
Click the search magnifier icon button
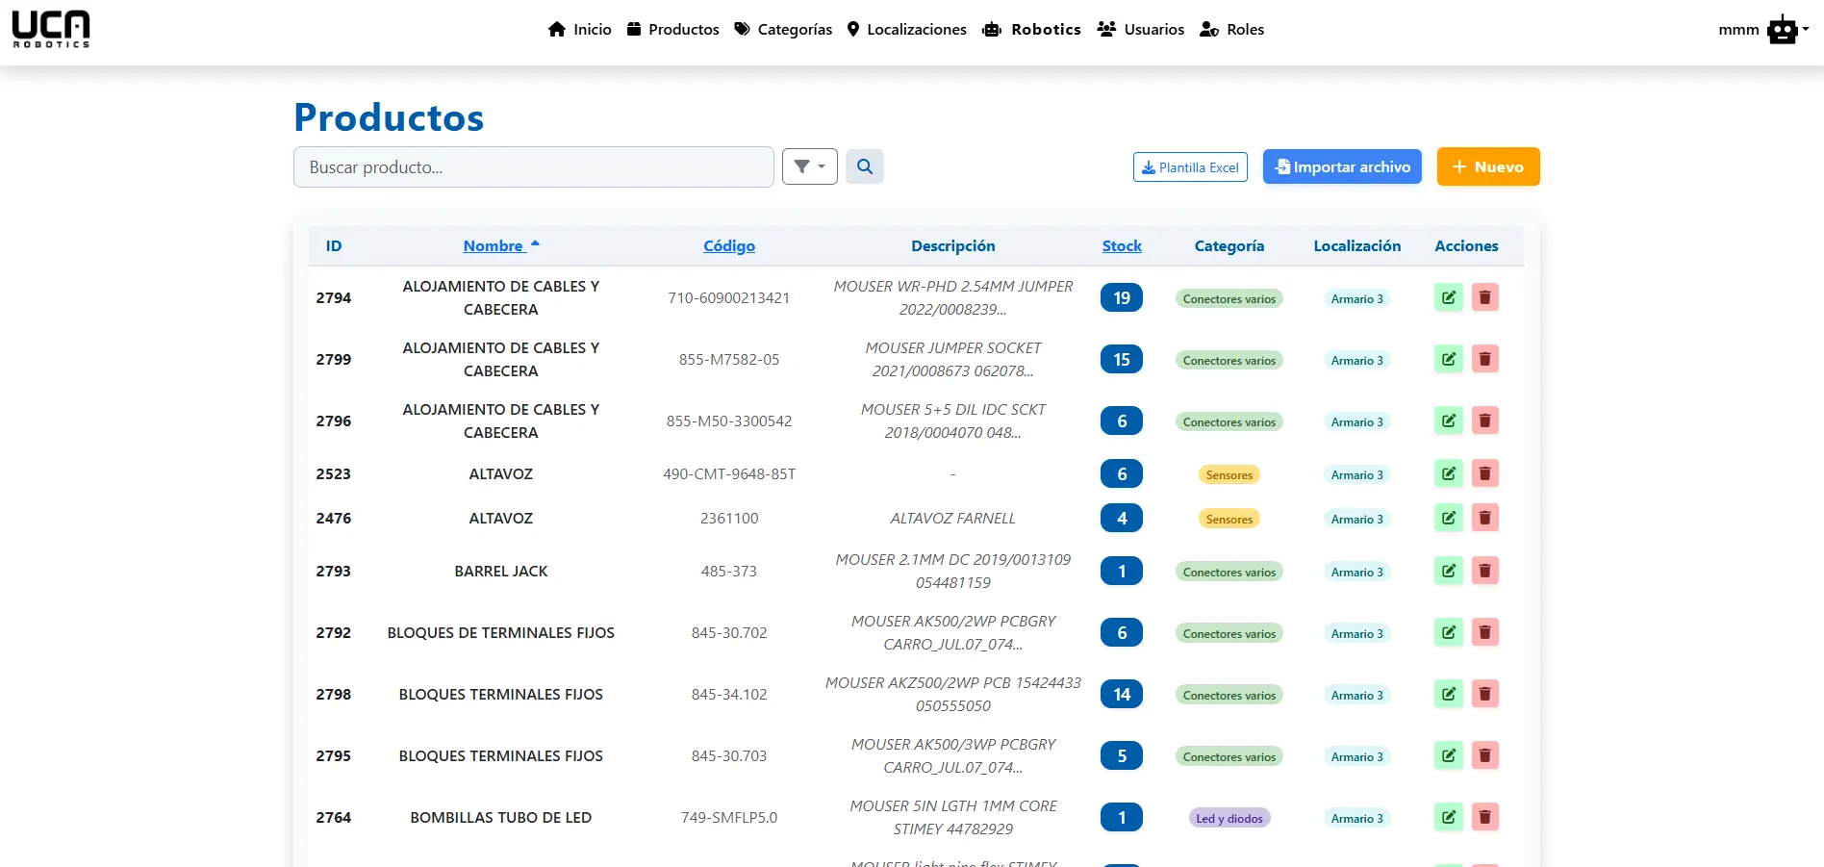(864, 166)
